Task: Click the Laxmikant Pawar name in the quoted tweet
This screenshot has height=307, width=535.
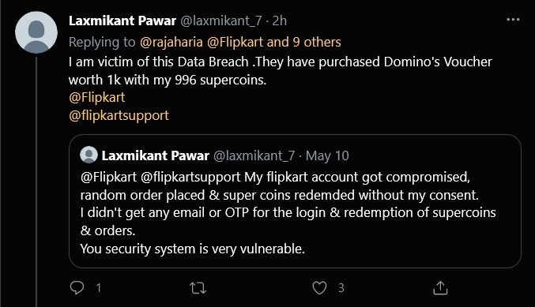Action: click(155, 155)
